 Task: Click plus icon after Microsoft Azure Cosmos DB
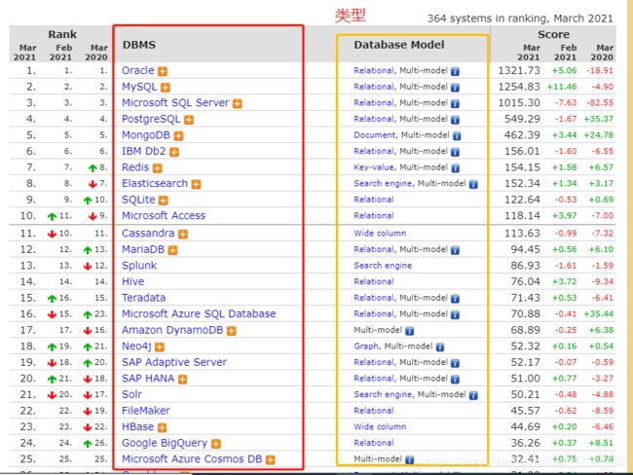coord(270,460)
